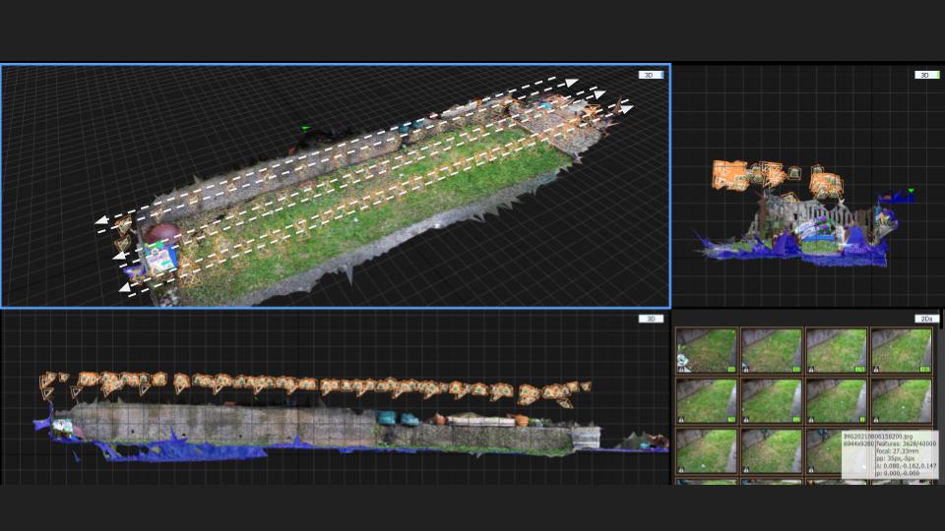Image resolution: width=945 pixels, height=531 pixels.
Task: Click the triangle icon on first third-row thumbnail
Action: tap(682, 468)
